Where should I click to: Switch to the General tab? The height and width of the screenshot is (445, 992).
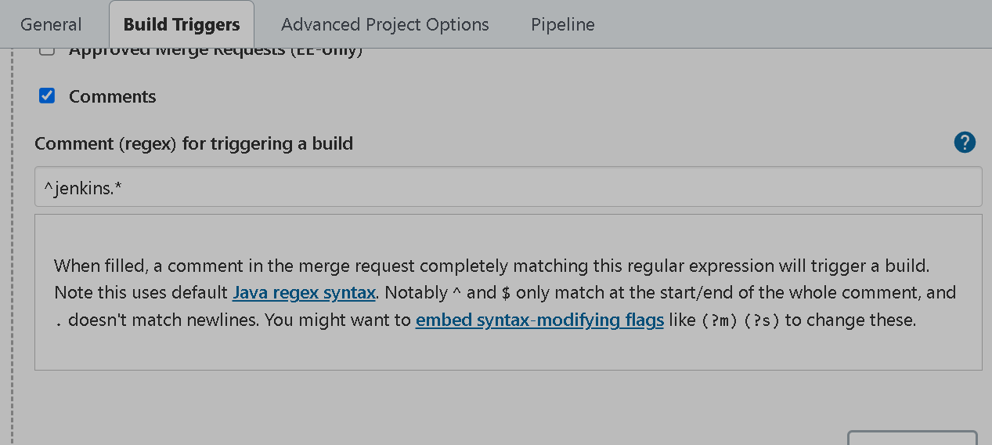pos(51,24)
